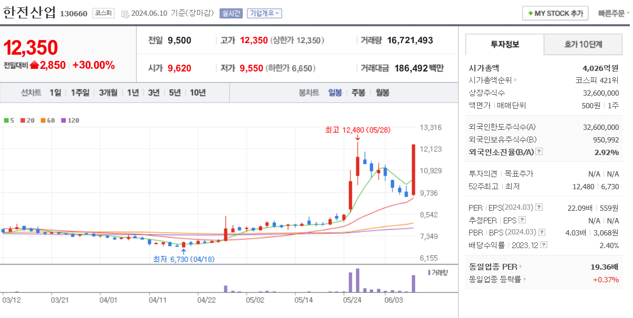Open the 기업개요 dropdown
Viewport: 633px width, 318px height.
click(264, 13)
